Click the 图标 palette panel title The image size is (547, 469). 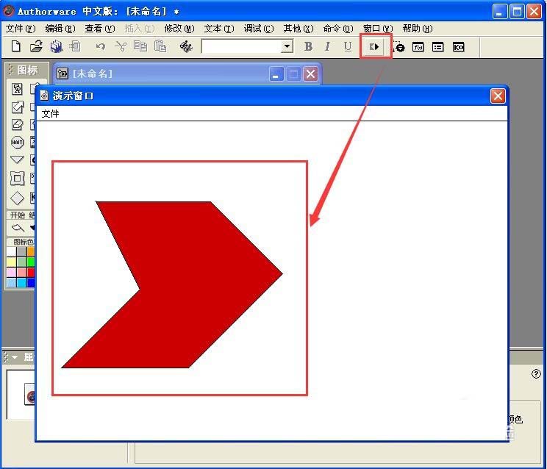coord(27,70)
